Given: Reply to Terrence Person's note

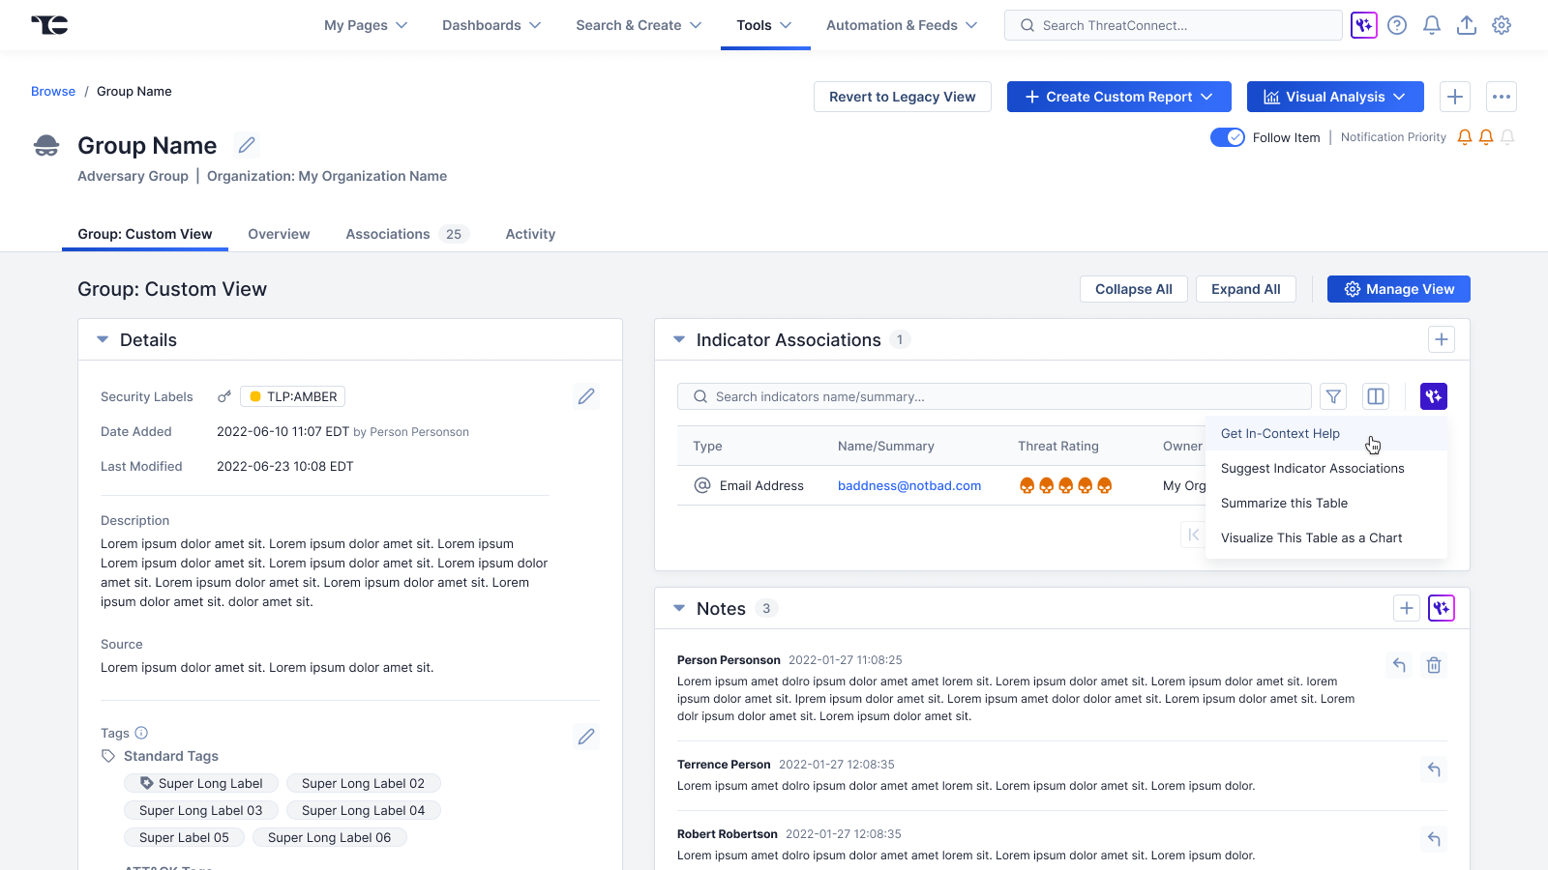Looking at the screenshot, I should 1434,769.
